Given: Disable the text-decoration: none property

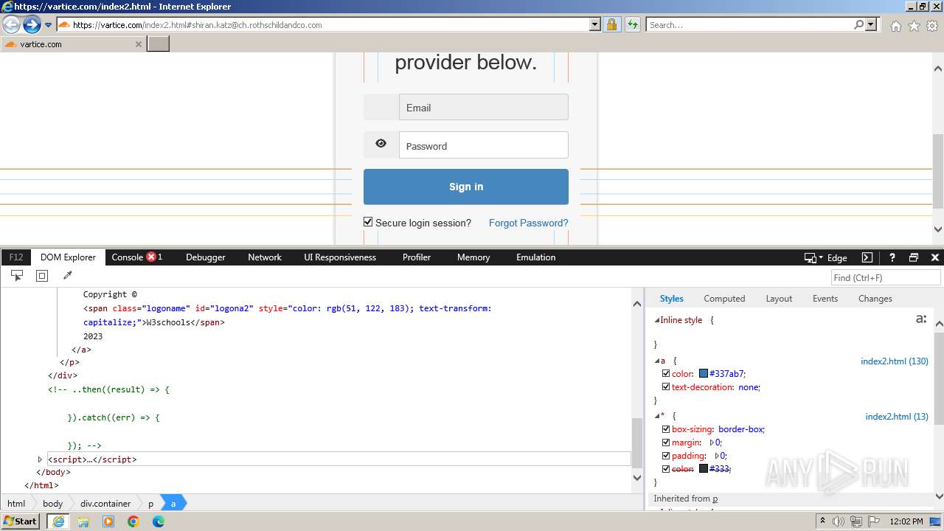Looking at the screenshot, I should click(x=666, y=387).
